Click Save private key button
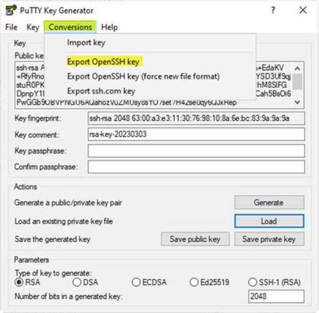Image resolution: width=319 pixels, height=313 pixels. [269, 239]
